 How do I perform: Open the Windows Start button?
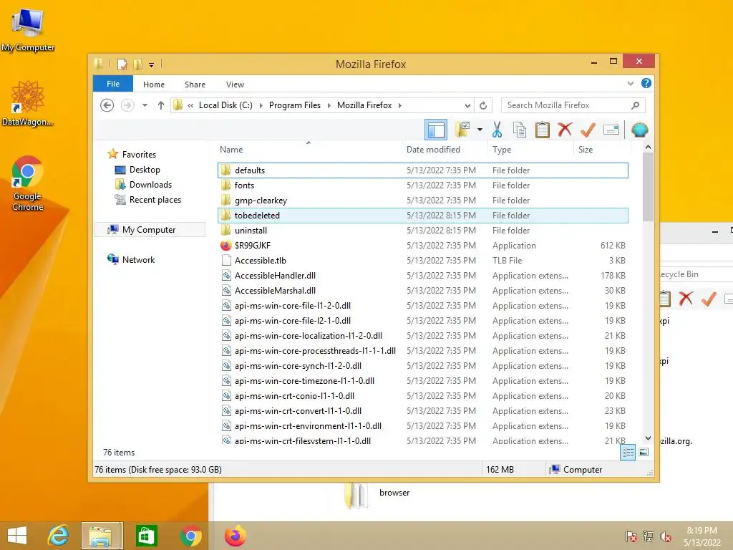(17, 536)
